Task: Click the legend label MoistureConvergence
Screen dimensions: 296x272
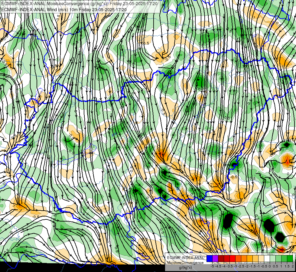Action: click(x=185, y=263)
